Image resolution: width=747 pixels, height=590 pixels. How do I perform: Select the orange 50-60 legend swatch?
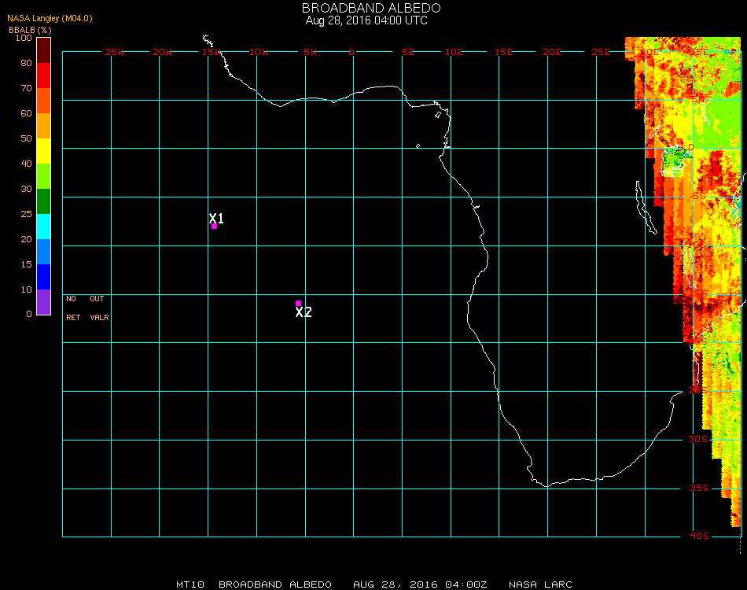(43, 126)
